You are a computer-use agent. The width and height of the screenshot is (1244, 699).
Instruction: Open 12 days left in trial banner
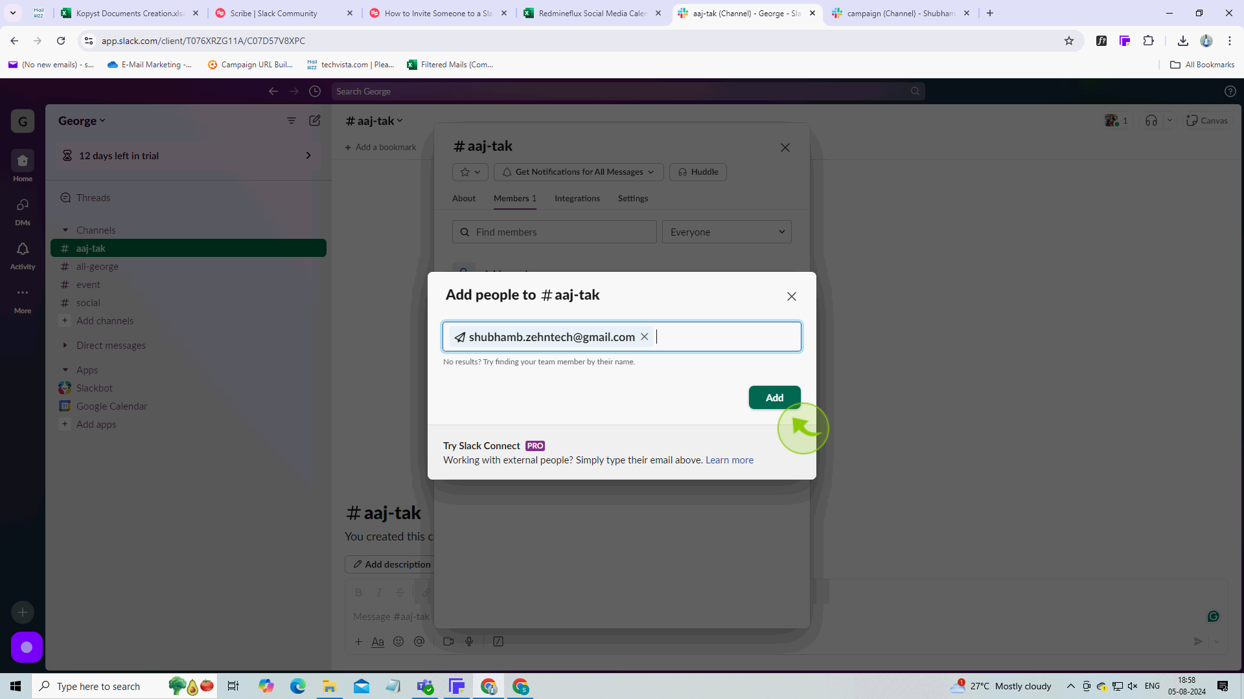(188, 156)
